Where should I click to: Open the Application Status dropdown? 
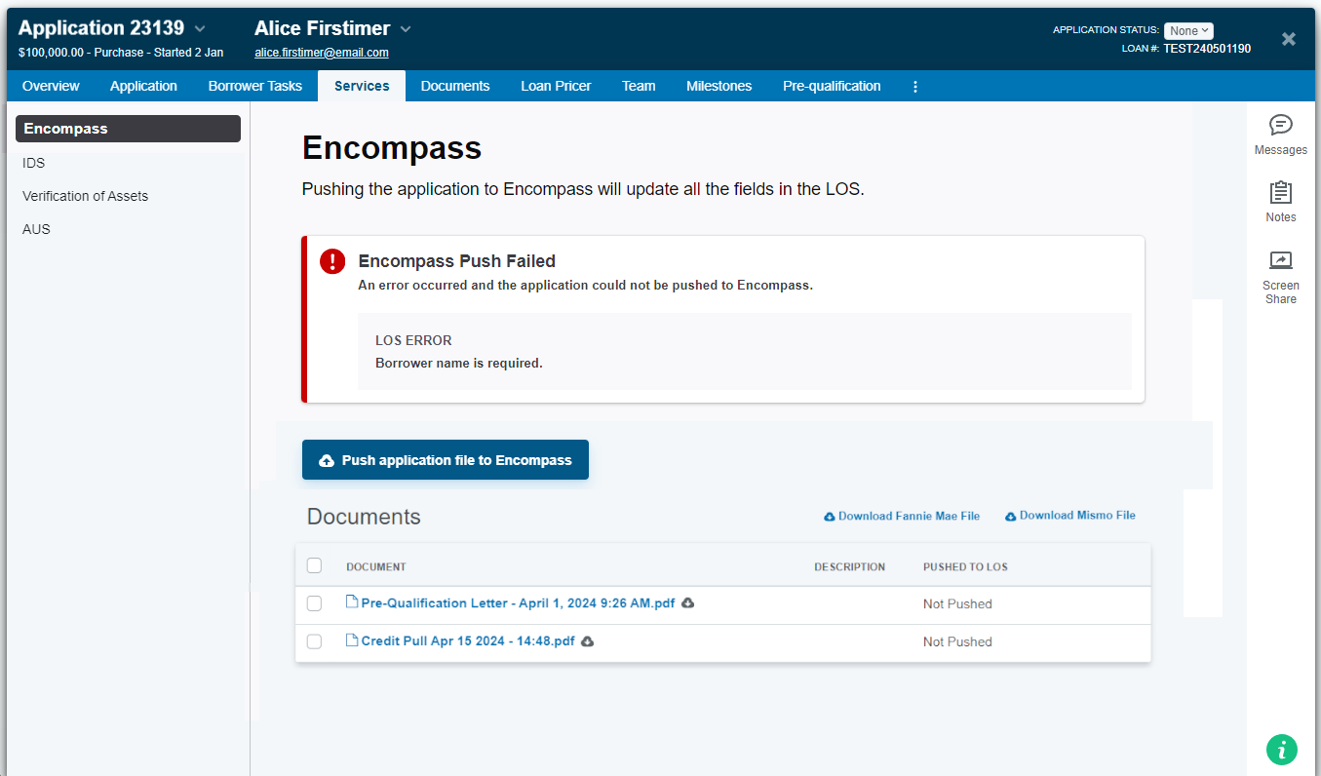pos(1187,31)
